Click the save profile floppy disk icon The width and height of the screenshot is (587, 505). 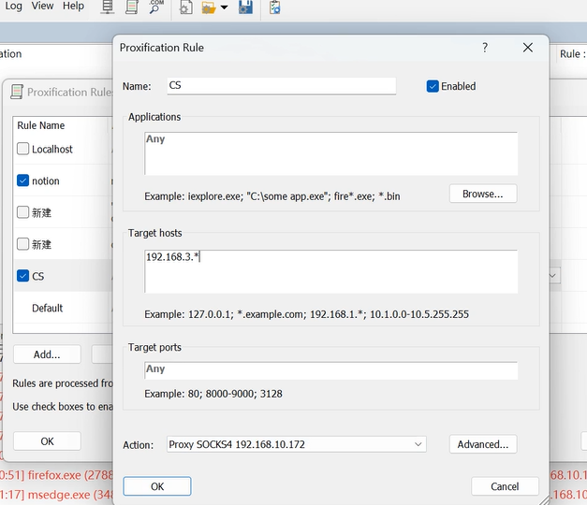[245, 7]
